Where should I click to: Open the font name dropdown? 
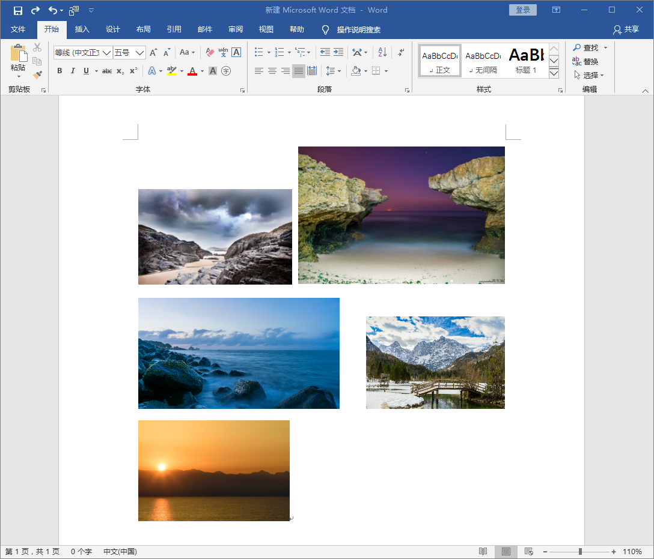106,53
